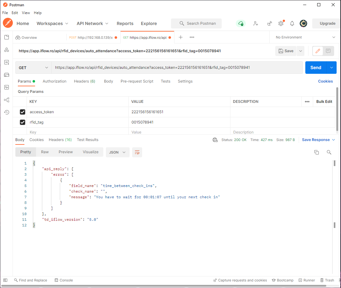Click the Save button
The height and width of the screenshot is (288, 341).
pos(286,51)
